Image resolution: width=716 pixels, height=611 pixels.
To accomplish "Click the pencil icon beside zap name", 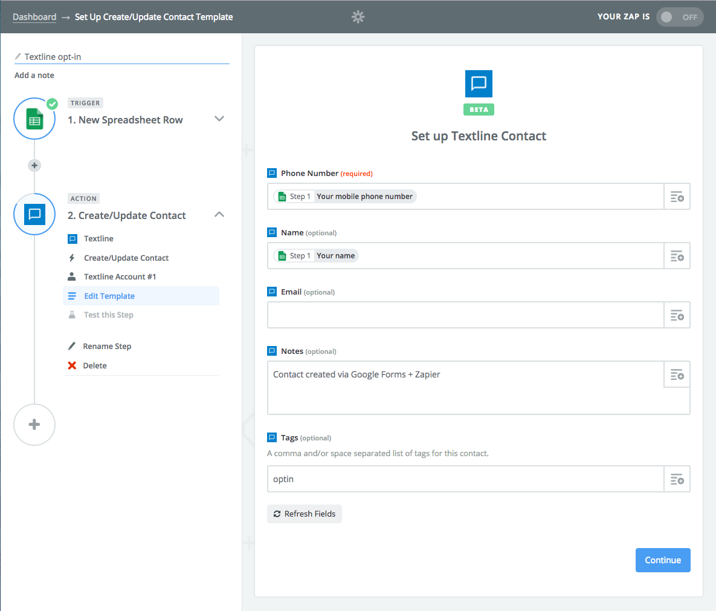I will tap(18, 56).
